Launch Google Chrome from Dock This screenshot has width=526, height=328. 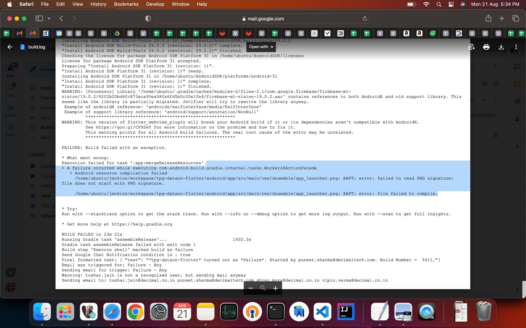(x=135, y=312)
